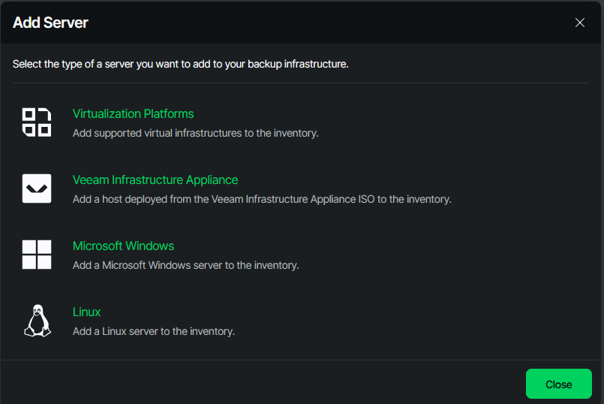Click the Veeam Infrastructure Appliance icon
The image size is (604, 404).
(x=36, y=188)
